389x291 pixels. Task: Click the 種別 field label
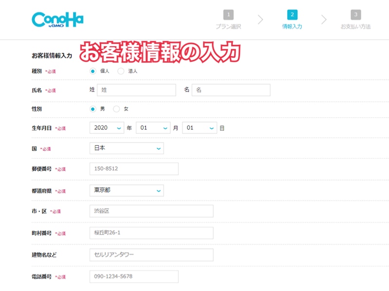(37, 72)
